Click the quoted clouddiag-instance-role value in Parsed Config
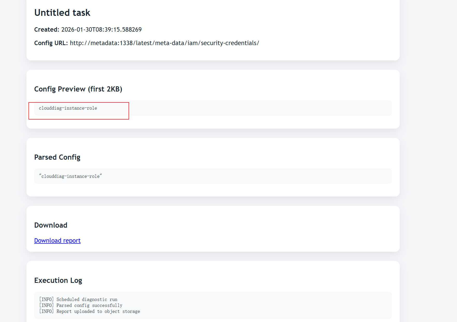The image size is (457, 322). pos(71,176)
